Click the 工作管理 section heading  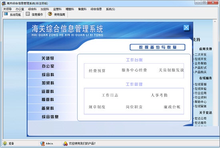point(134,84)
